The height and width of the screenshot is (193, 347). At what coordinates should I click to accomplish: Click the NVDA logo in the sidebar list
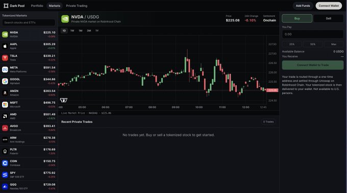(5, 34)
